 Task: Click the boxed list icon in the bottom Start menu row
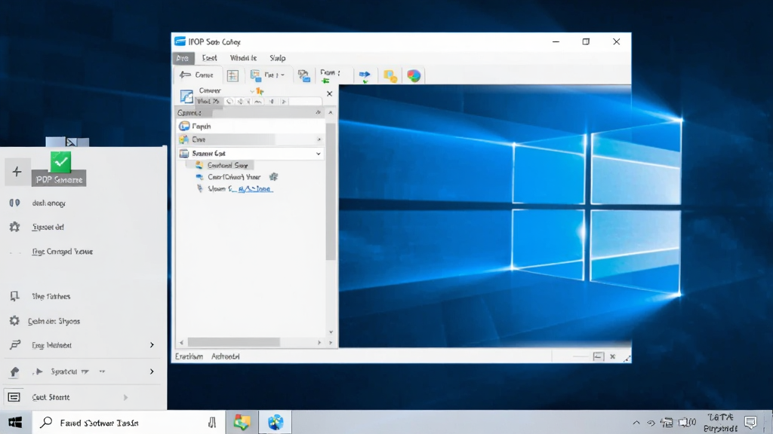click(x=14, y=397)
